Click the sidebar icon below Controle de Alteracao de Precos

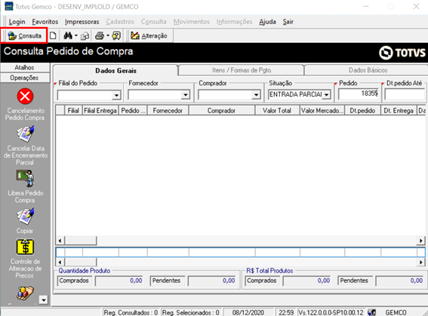[25, 293]
